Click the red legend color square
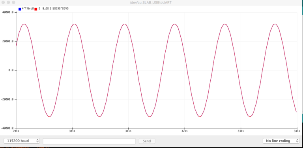 click(x=36, y=9)
